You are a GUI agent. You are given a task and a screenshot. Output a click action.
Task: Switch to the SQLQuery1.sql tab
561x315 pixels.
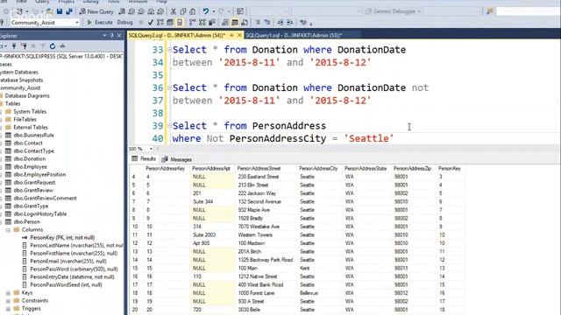click(x=294, y=35)
